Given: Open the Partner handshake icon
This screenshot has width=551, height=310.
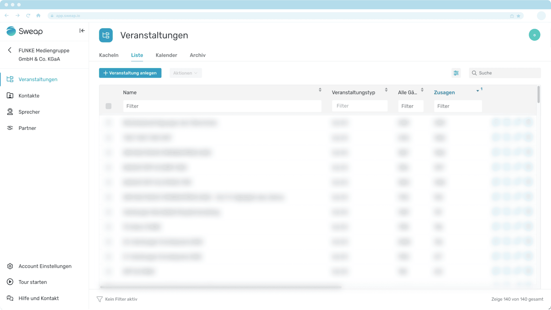Looking at the screenshot, I should point(10,128).
